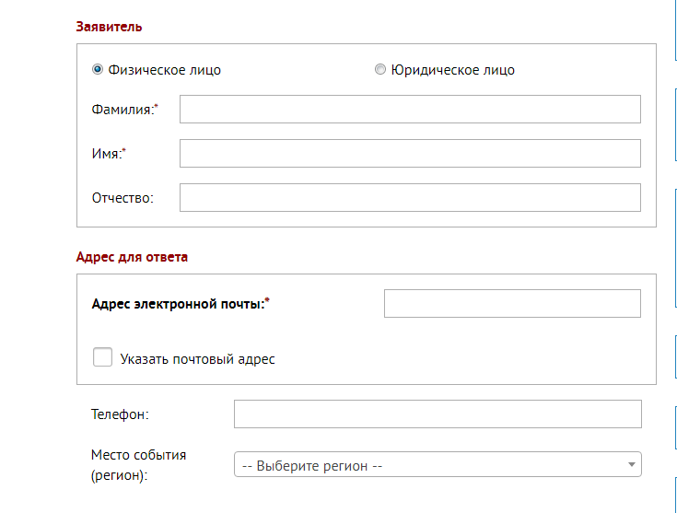Screen dimensions: 677x513
Task: Click the Телефон field label
Action: (120, 414)
